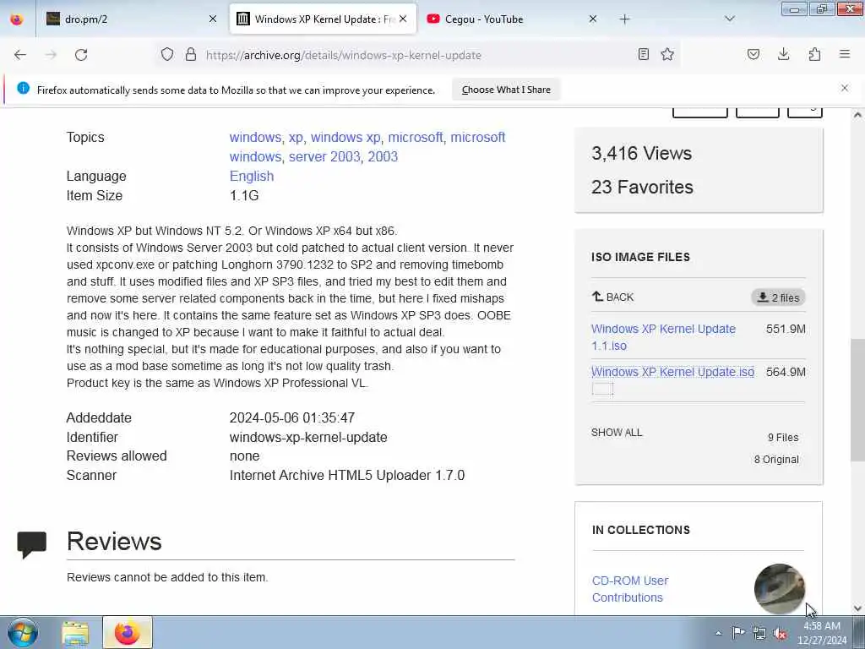View site security via the padlock icon

click(191, 54)
